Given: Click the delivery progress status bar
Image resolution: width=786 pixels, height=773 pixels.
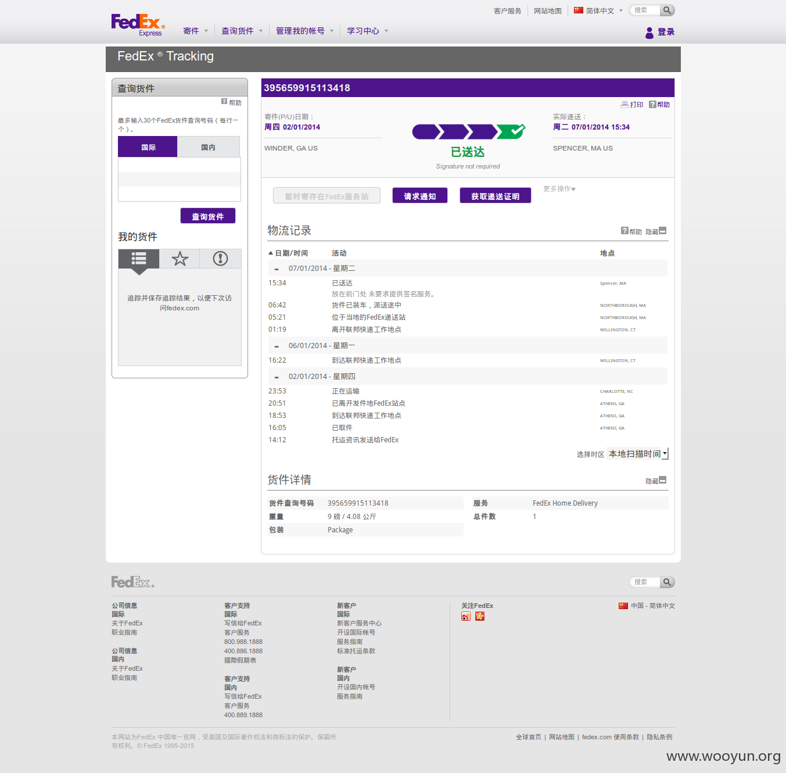Looking at the screenshot, I should 468,132.
